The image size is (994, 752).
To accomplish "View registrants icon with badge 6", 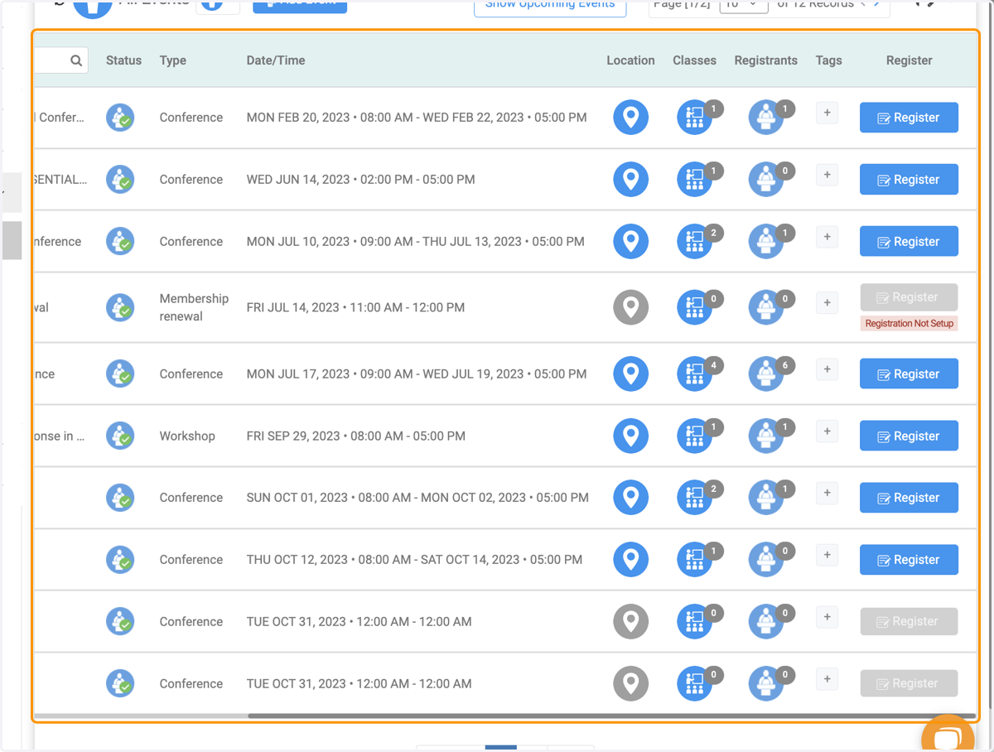I will click(765, 374).
